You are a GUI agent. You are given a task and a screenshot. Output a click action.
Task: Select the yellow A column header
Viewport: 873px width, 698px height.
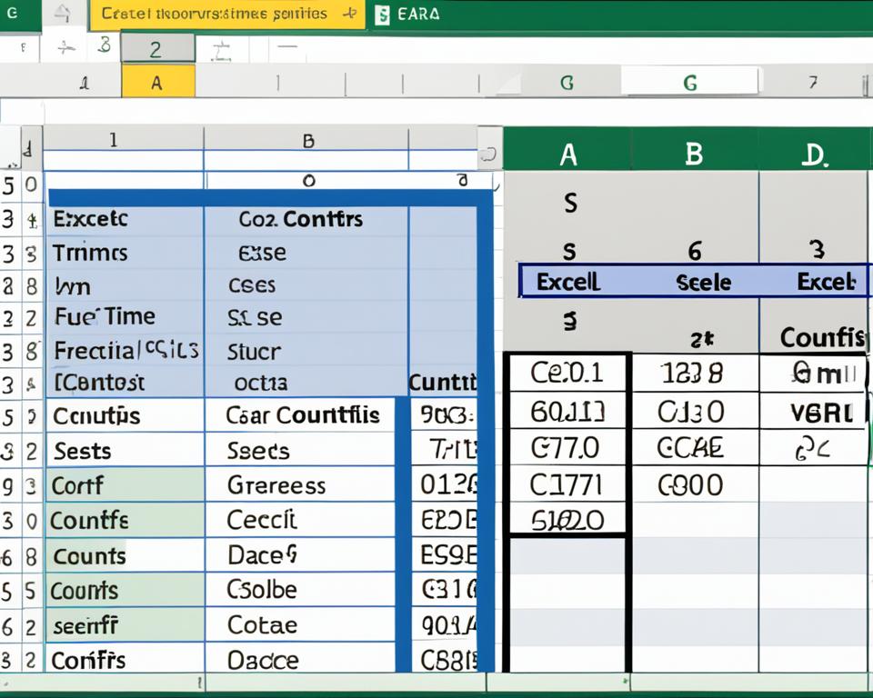tap(158, 83)
